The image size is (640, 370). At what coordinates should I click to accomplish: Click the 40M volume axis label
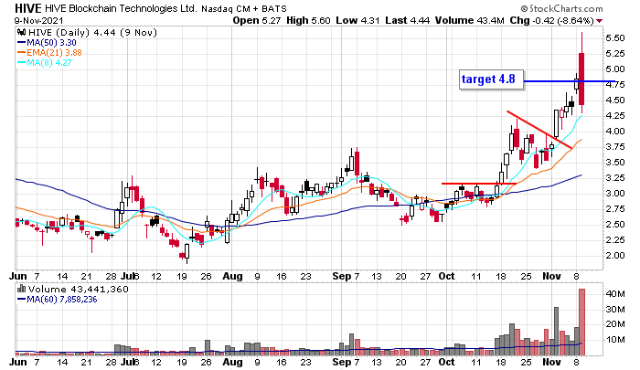click(x=615, y=293)
